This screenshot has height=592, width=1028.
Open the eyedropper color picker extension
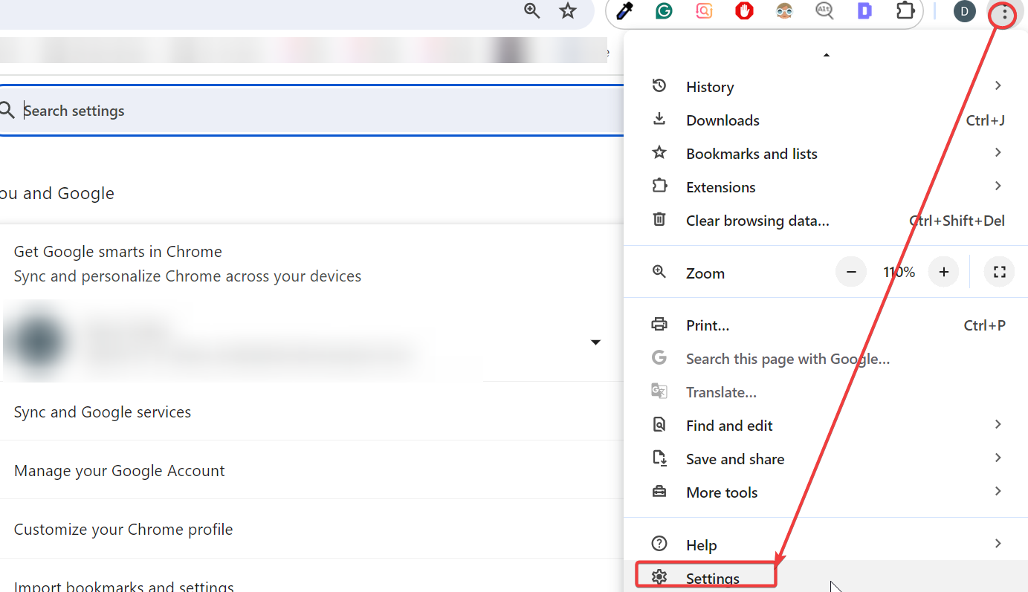[x=624, y=11]
